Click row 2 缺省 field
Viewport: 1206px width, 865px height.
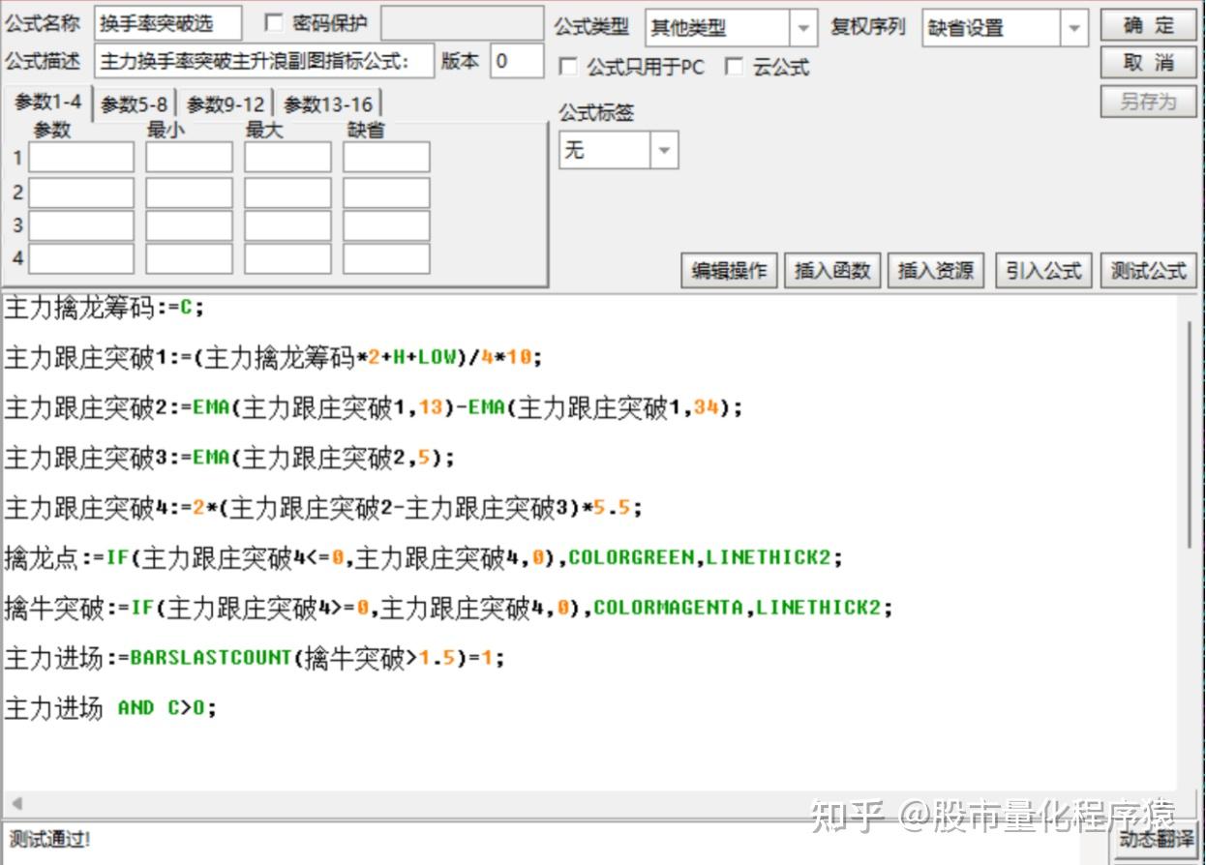[386, 193]
